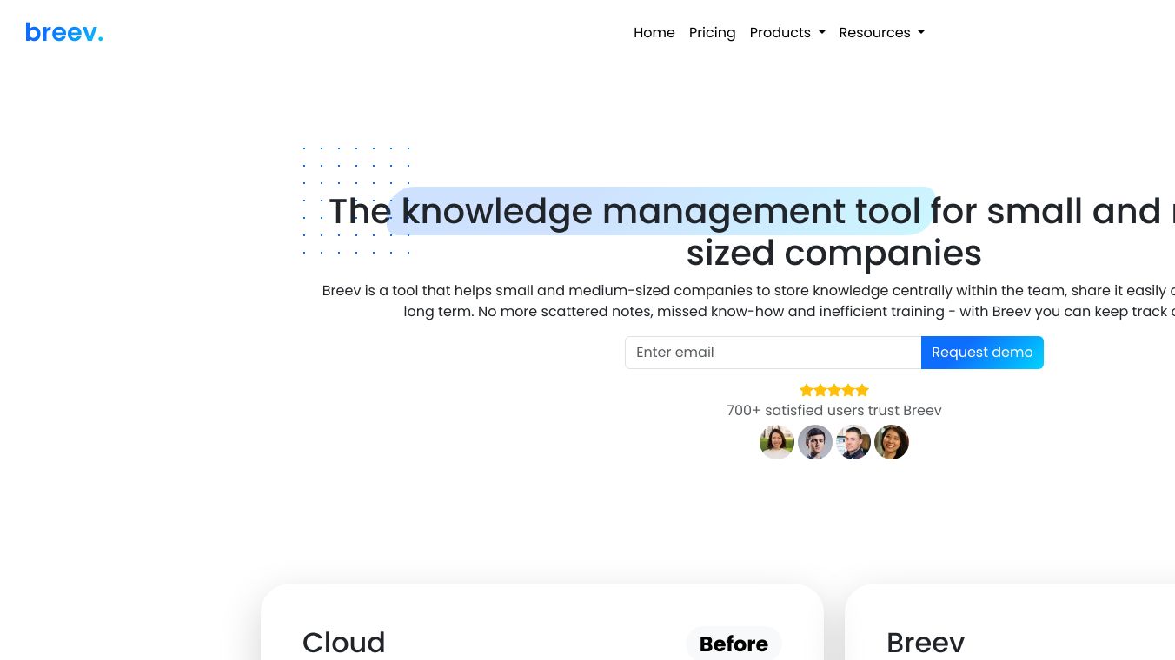This screenshot has height=660, width=1175.
Task: Click the 'Cloud' card heading
Action: click(344, 643)
